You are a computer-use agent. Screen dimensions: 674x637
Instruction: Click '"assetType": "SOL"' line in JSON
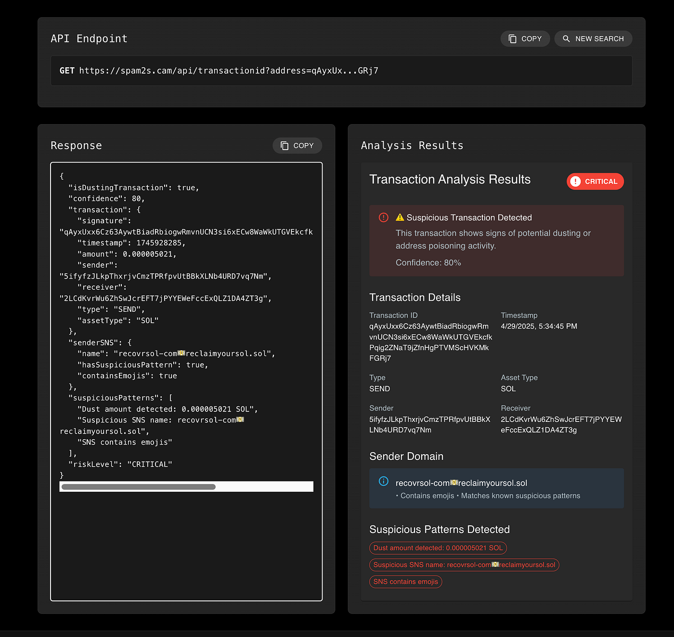pos(118,320)
